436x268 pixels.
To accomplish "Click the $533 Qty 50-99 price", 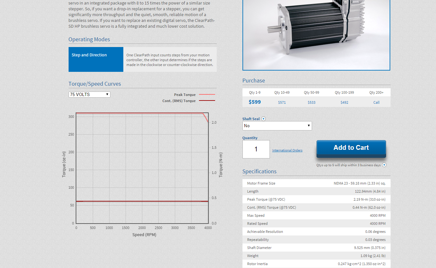I will [311, 102].
